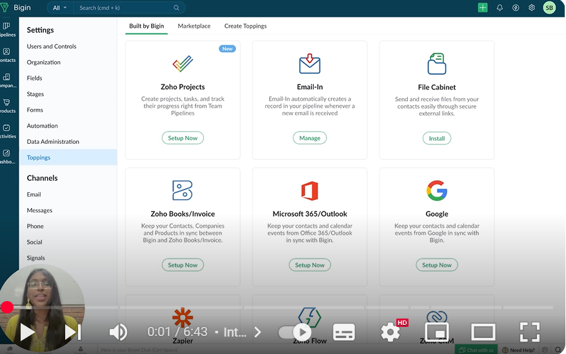The image size is (566, 354).
Task: Skip to next video
Action: [x=72, y=332]
